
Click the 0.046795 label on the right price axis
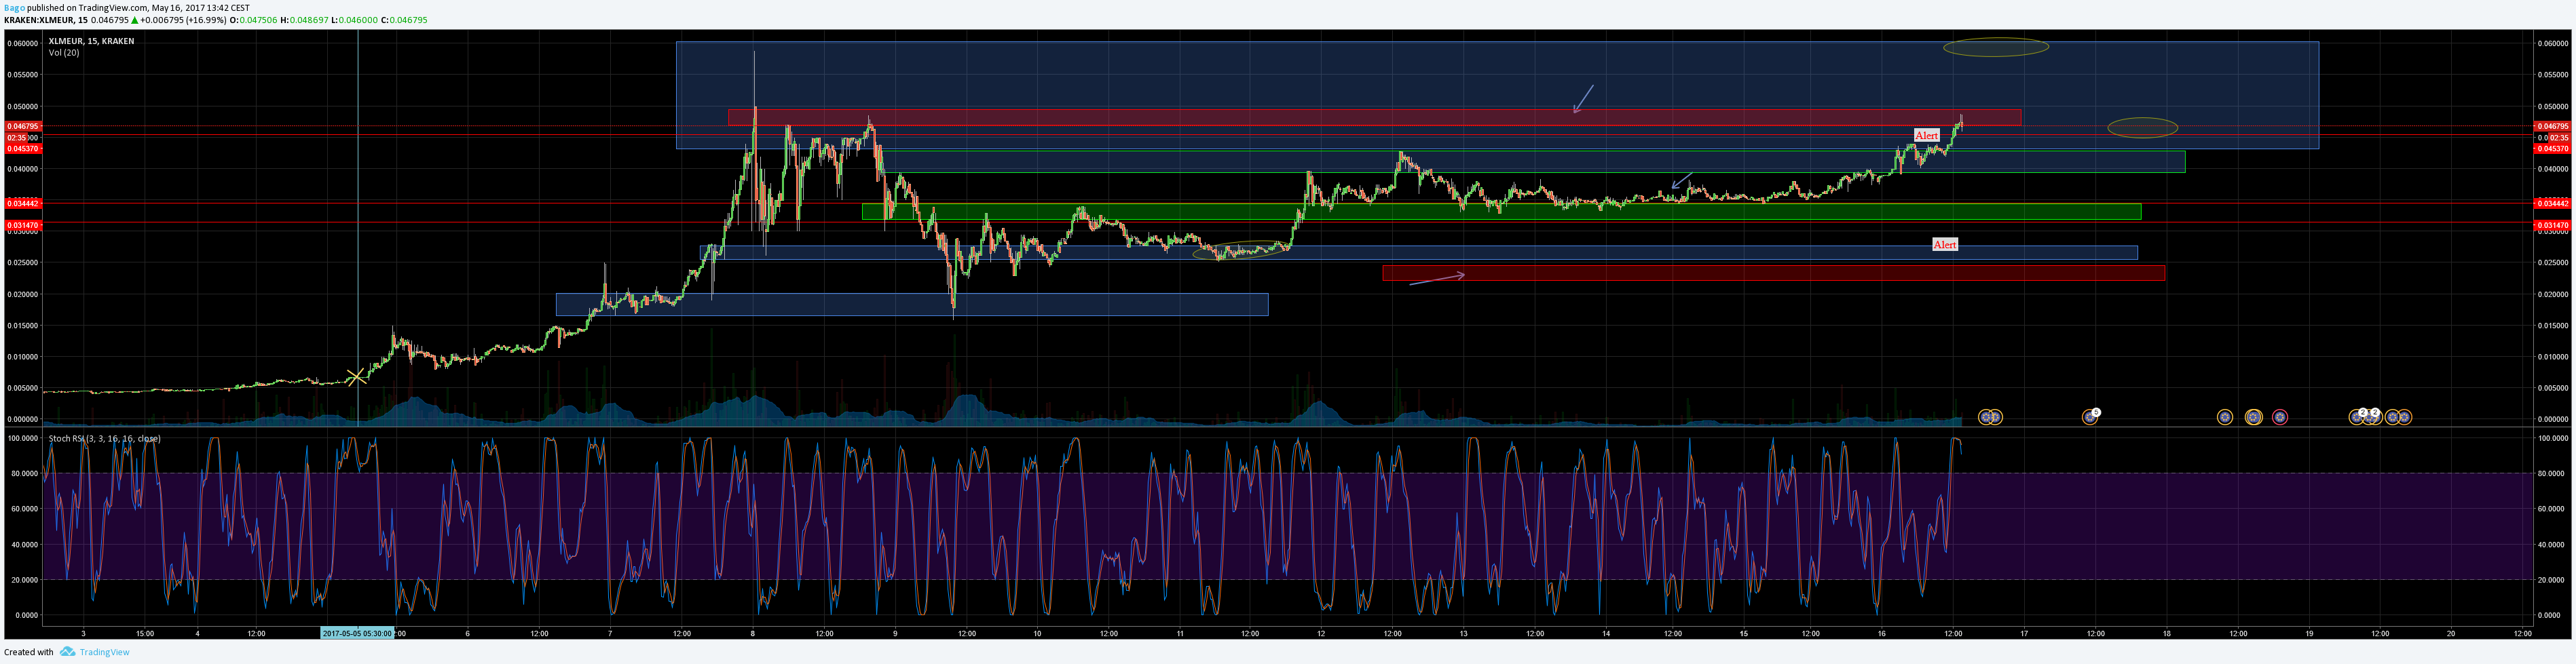click(x=2552, y=125)
